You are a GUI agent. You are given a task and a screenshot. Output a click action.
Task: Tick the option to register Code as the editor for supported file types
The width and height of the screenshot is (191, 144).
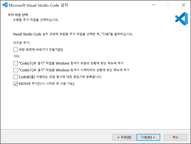click(16, 77)
